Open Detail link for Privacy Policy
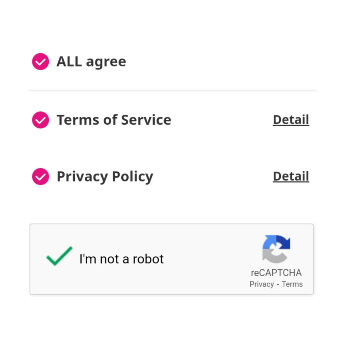Viewport: 348px width, 348px height. coord(291,176)
